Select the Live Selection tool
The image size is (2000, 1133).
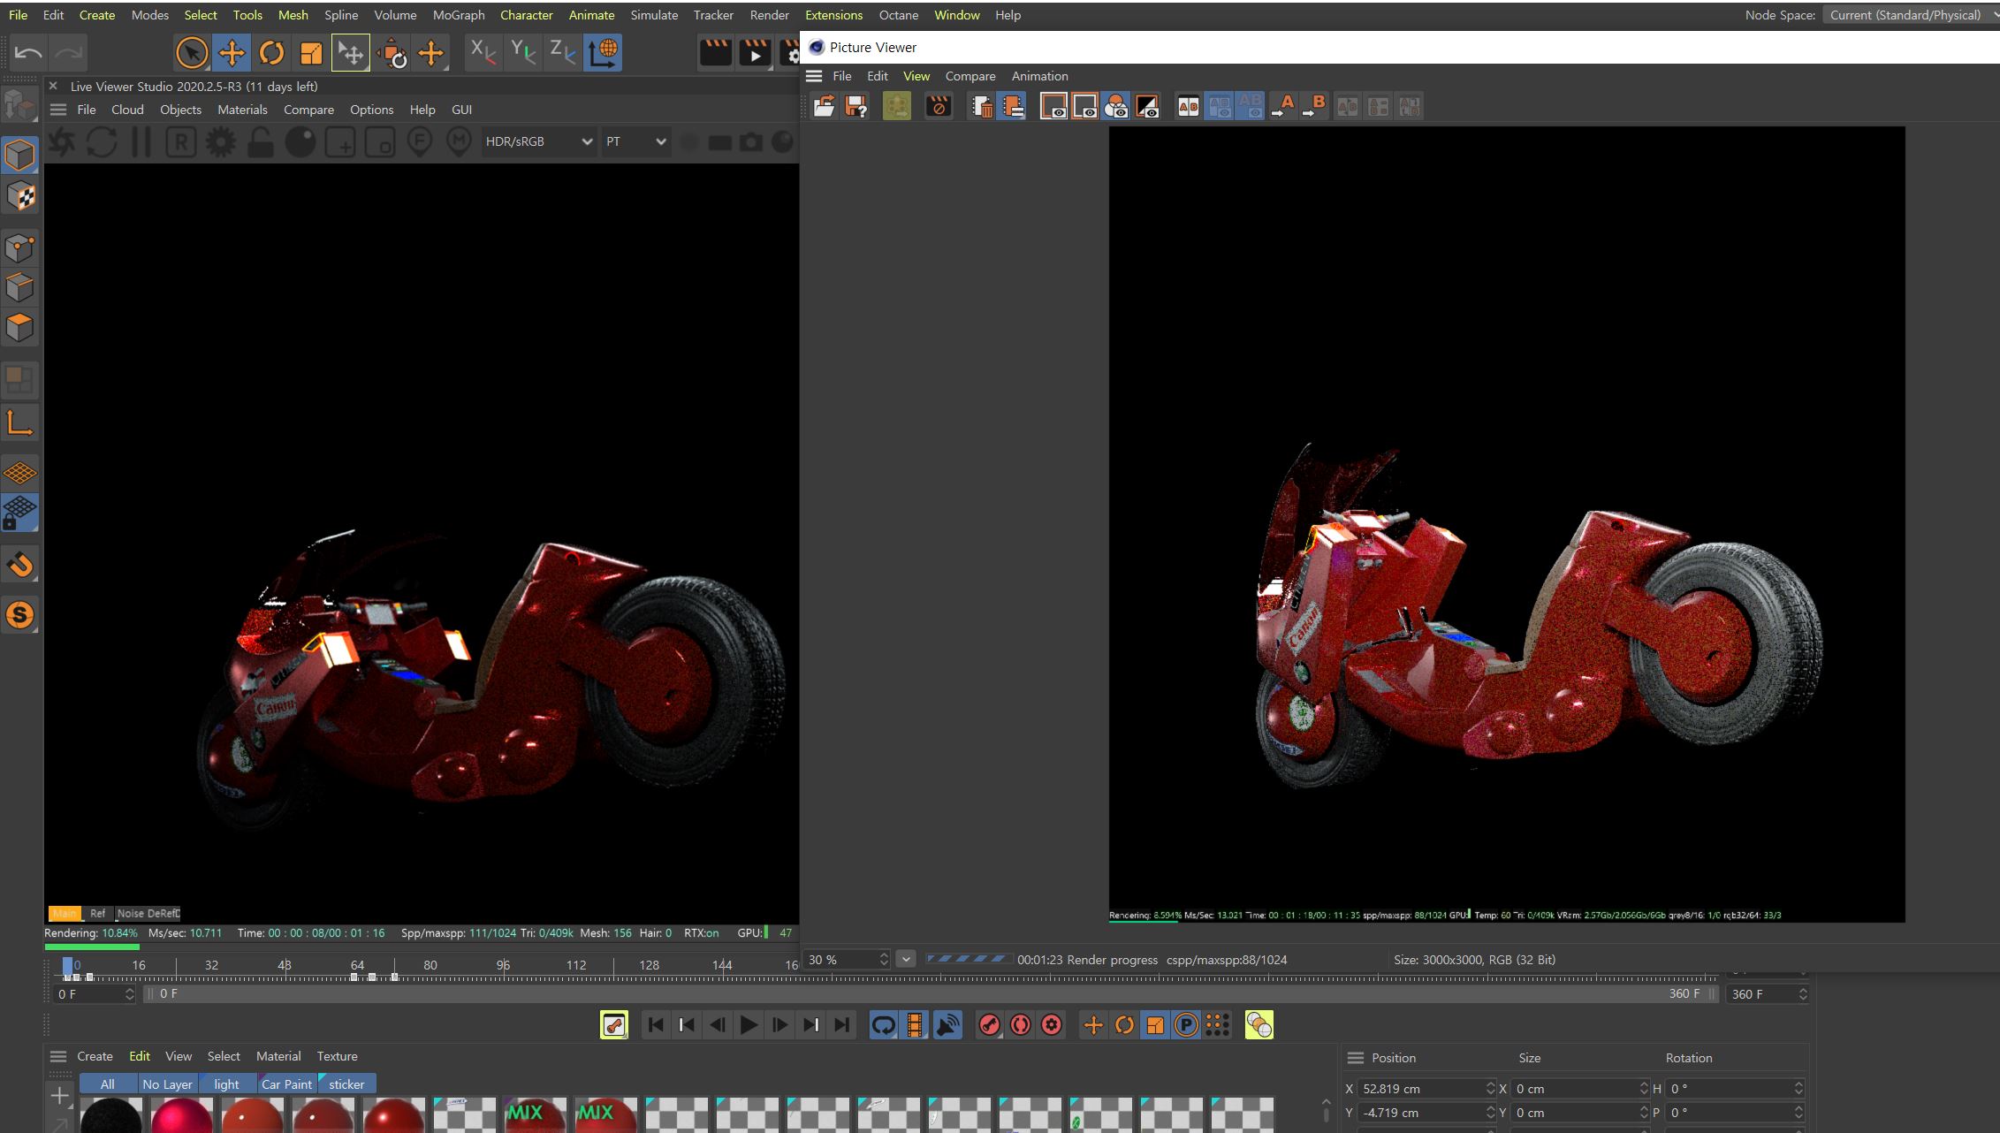click(191, 53)
